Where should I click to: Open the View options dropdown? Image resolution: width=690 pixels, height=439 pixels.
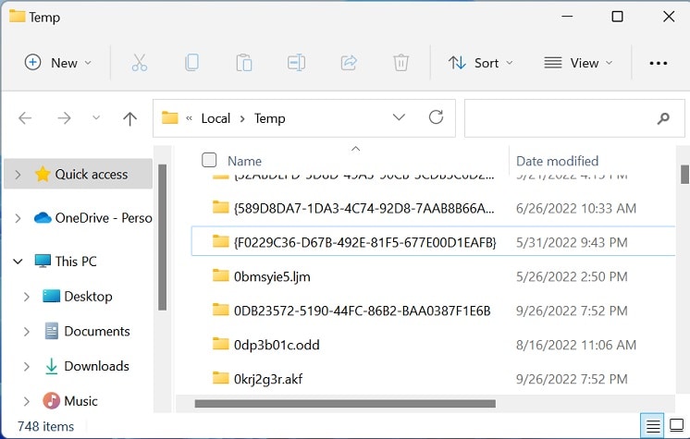[578, 63]
